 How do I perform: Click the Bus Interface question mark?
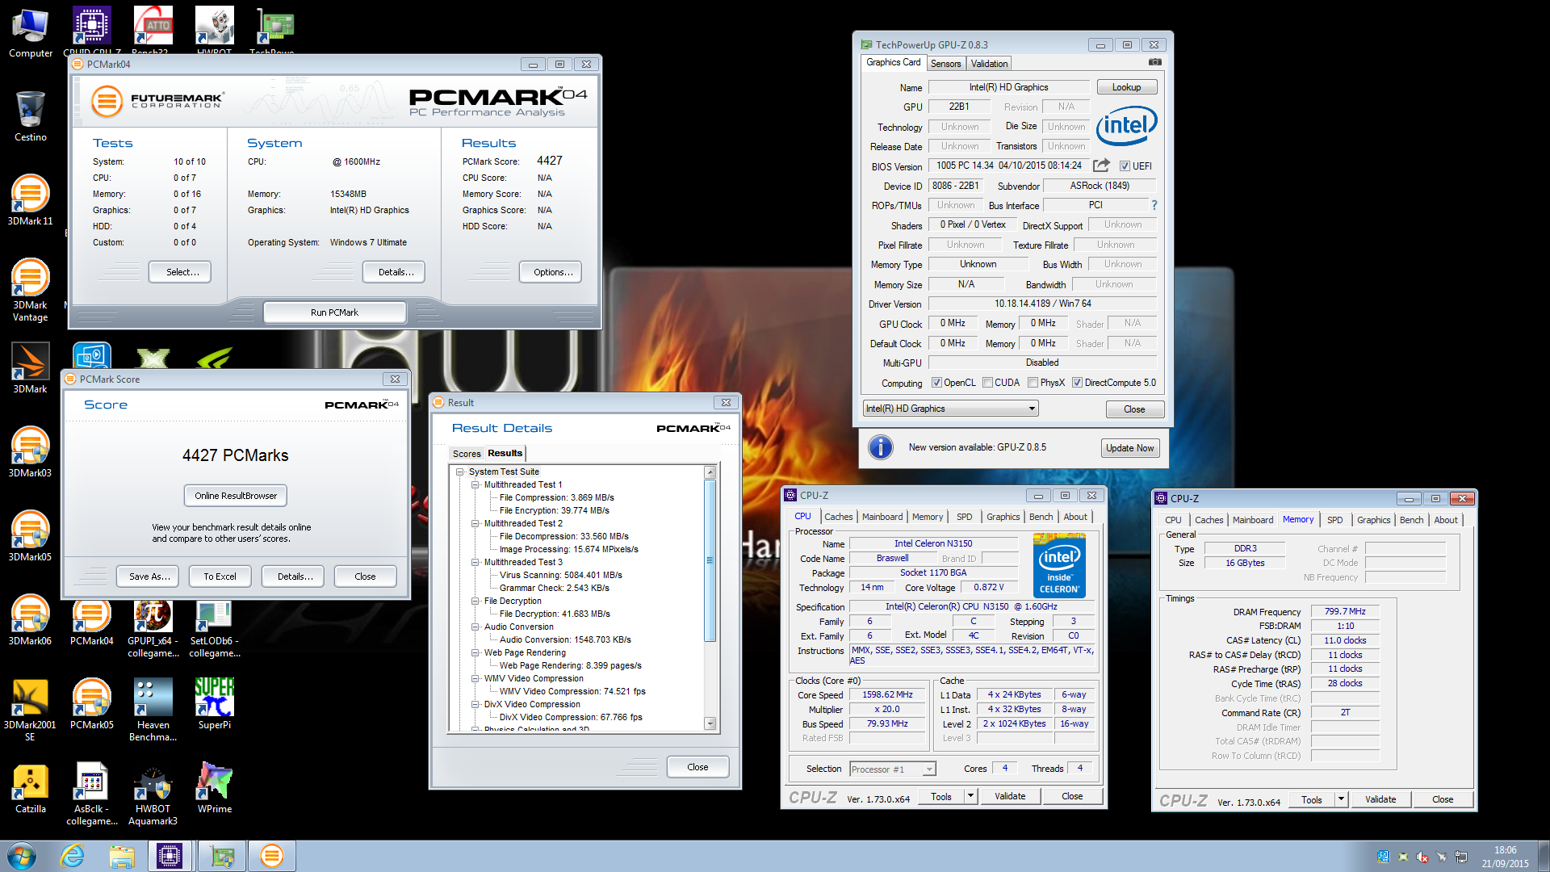(1154, 205)
